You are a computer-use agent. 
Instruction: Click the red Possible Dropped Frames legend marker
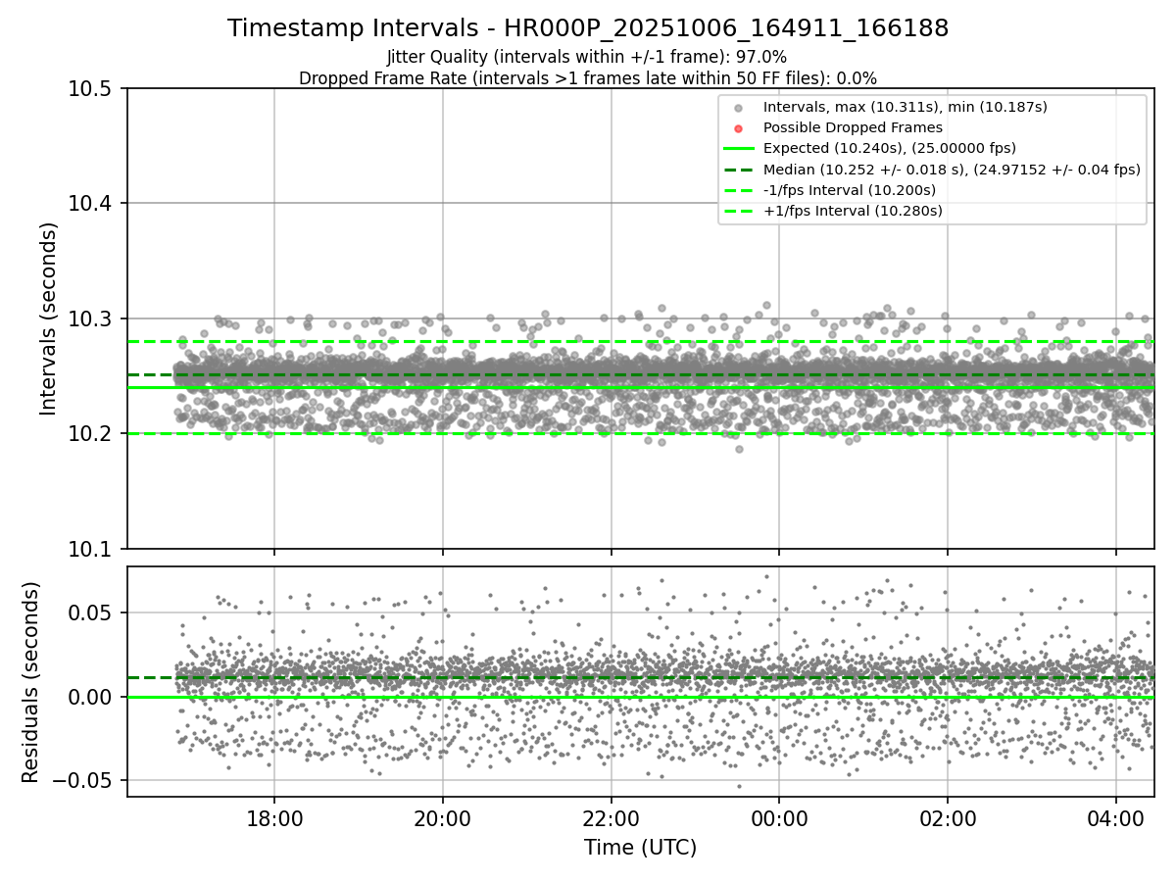click(739, 127)
